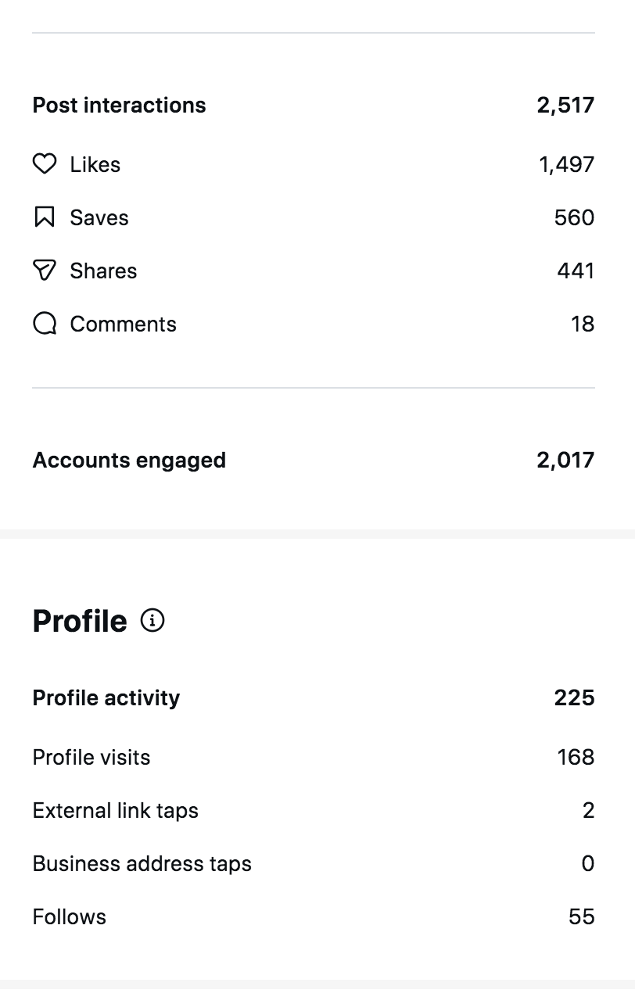
Task: Click the 225 profile activity total
Action: [x=574, y=697]
